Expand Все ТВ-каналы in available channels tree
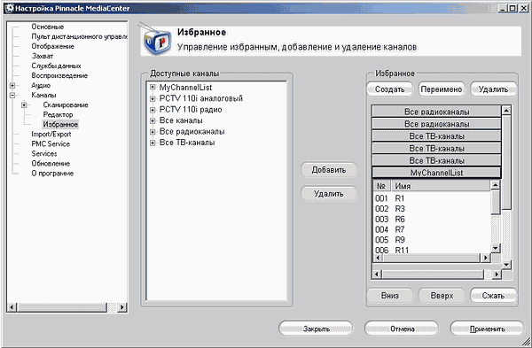The height and width of the screenshot is (348, 532). [x=153, y=143]
